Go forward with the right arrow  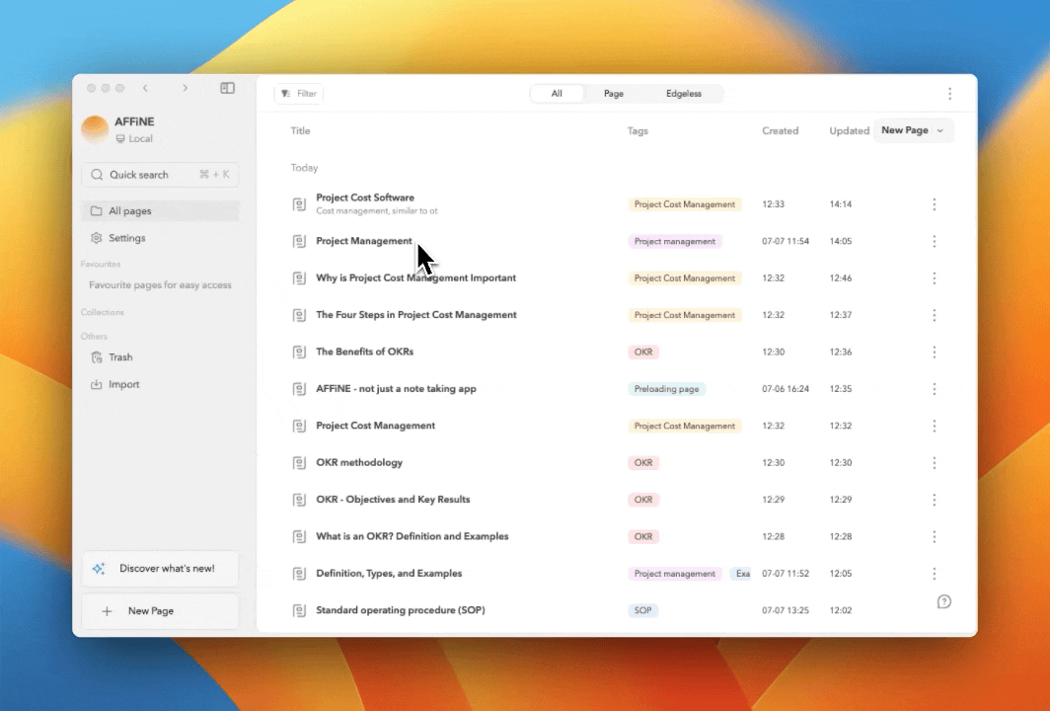pos(185,88)
